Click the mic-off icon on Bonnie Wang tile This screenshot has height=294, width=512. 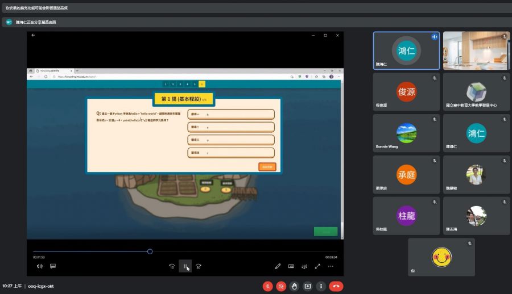pyautogui.click(x=435, y=119)
